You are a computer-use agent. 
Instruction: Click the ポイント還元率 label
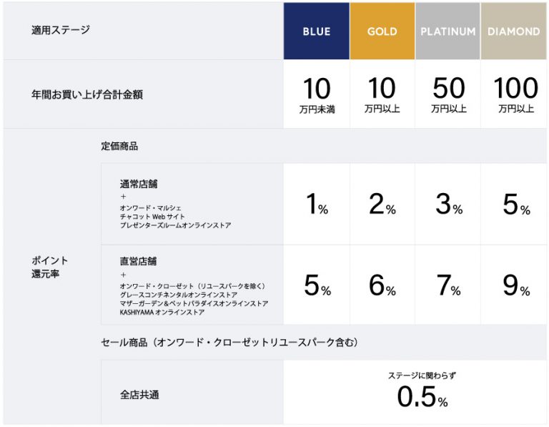[x=49, y=268]
